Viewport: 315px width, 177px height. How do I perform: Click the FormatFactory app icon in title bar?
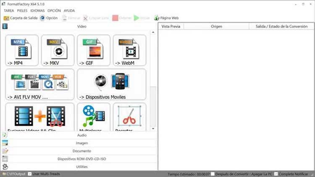click(3, 4)
